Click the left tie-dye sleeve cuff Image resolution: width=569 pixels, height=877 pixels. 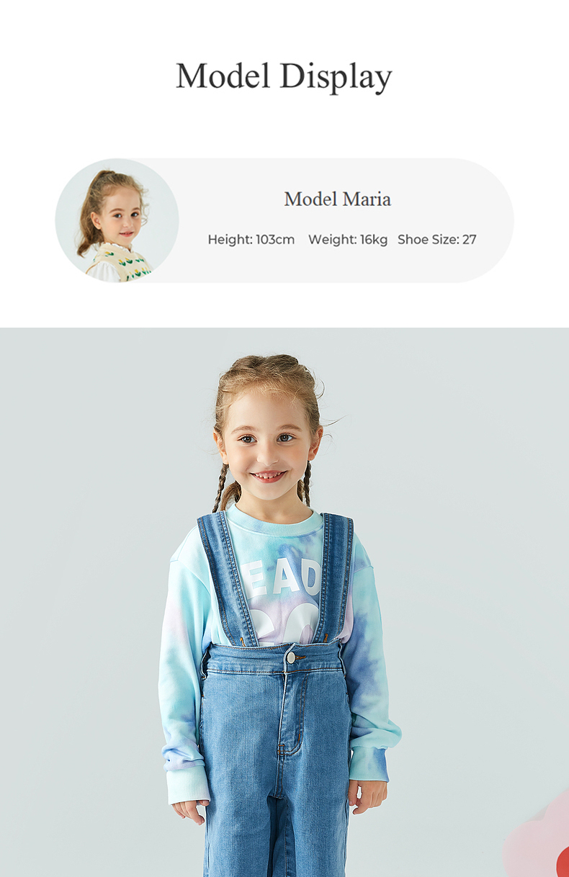(187, 784)
